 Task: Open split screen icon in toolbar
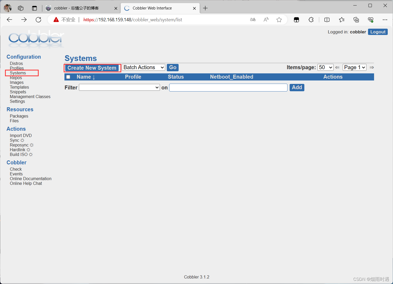click(x=327, y=20)
